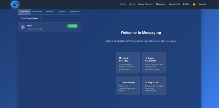Click the Instant Messaging card description
This screenshot has width=219, height=108.
click(127, 67)
